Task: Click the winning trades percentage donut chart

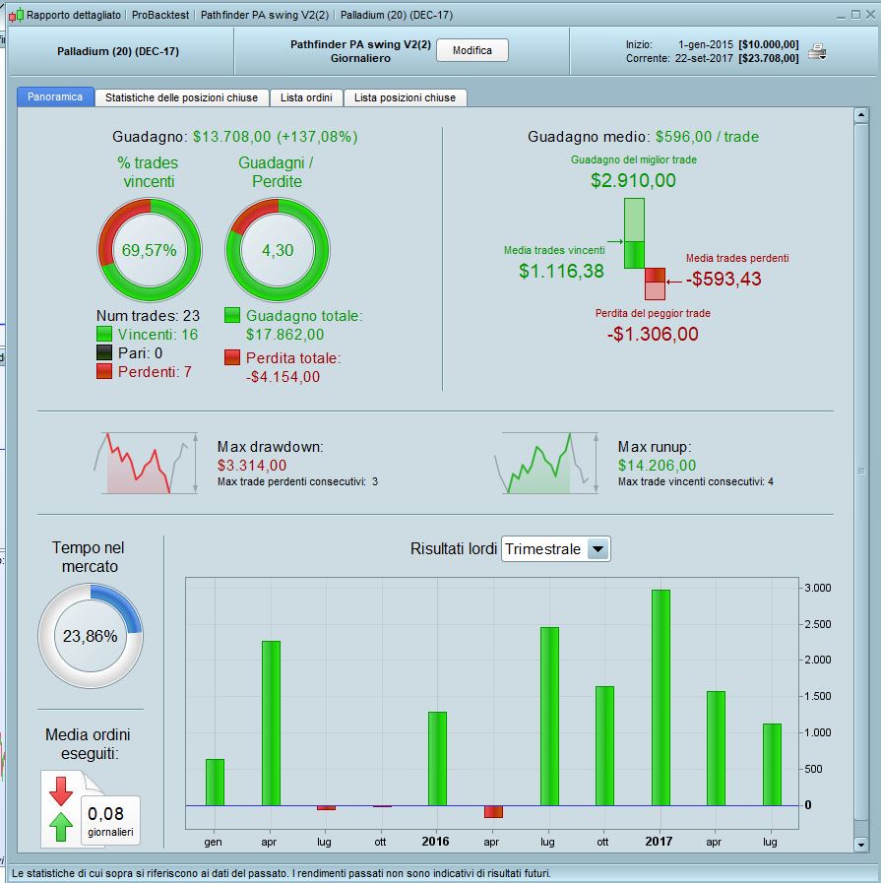Action: [150, 249]
